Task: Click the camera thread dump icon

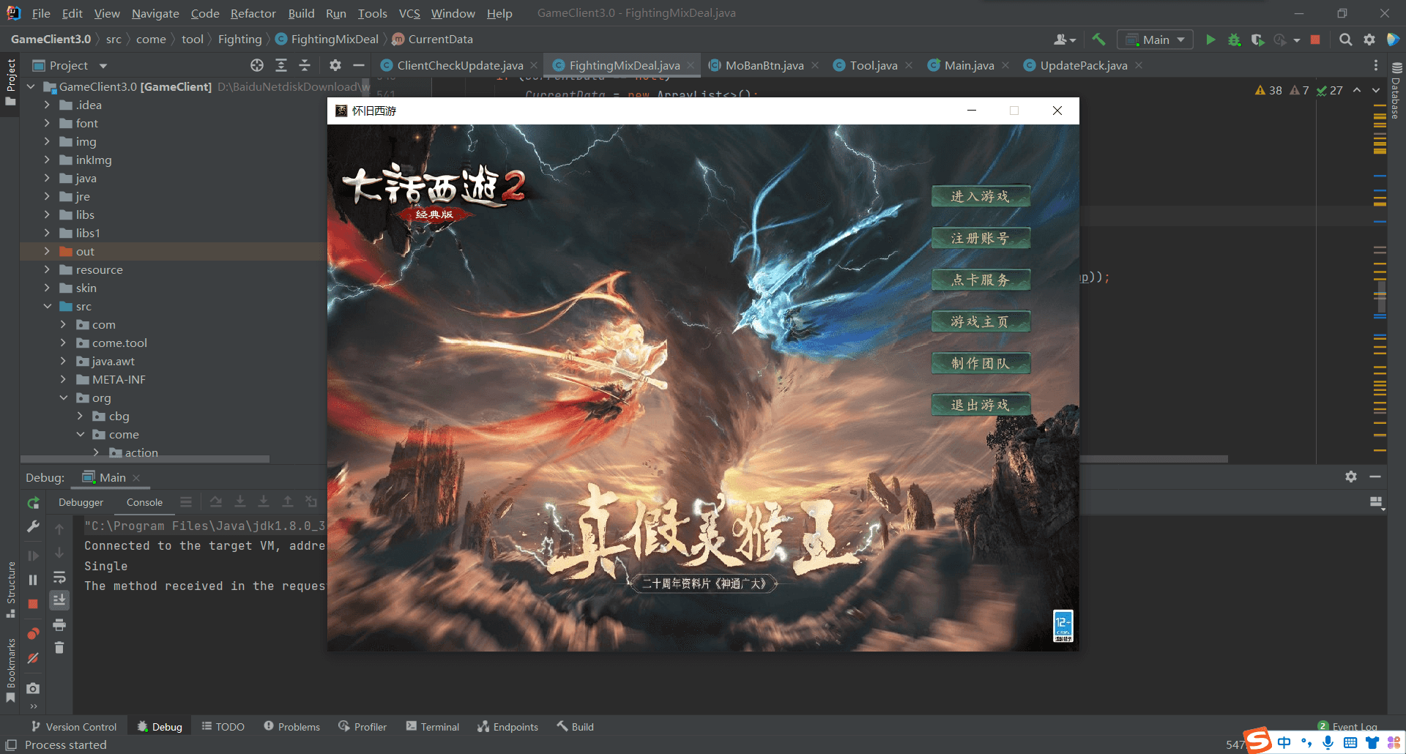Action: click(x=33, y=688)
